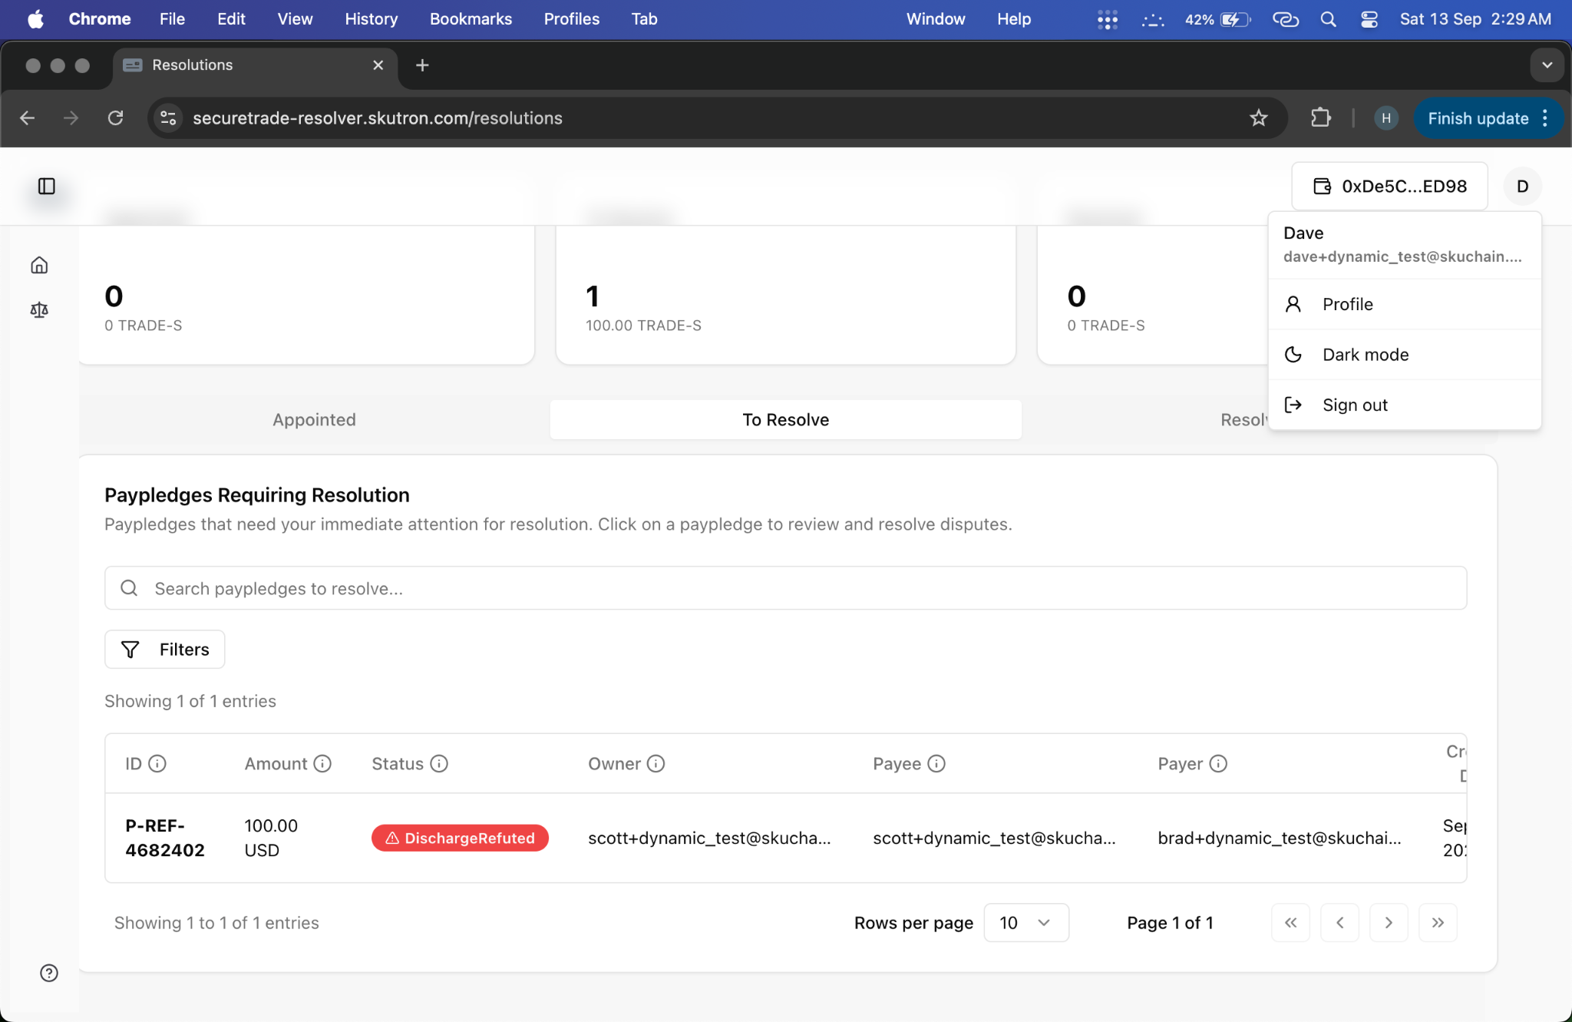Jump to the last page arrow
Viewport: 1572px width, 1022px height.
(1438, 922)
